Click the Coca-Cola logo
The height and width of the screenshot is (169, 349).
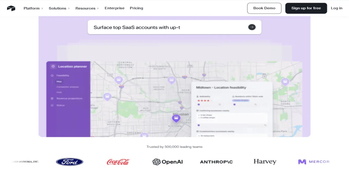point(118,162)
